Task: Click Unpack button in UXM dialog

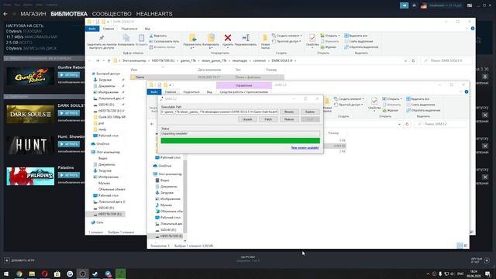Action: tap(247, 119)
